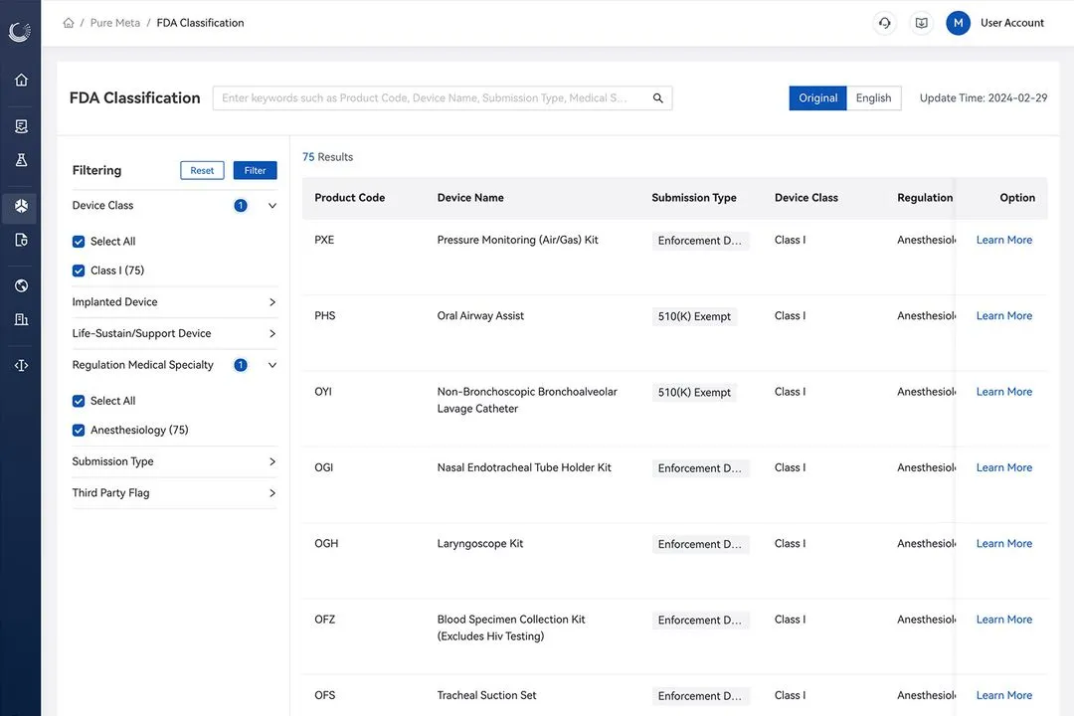The height and width of the screenshot is (716, 1074).
Task: Collapse the Device Class filter section
Action: click(270, 205)
